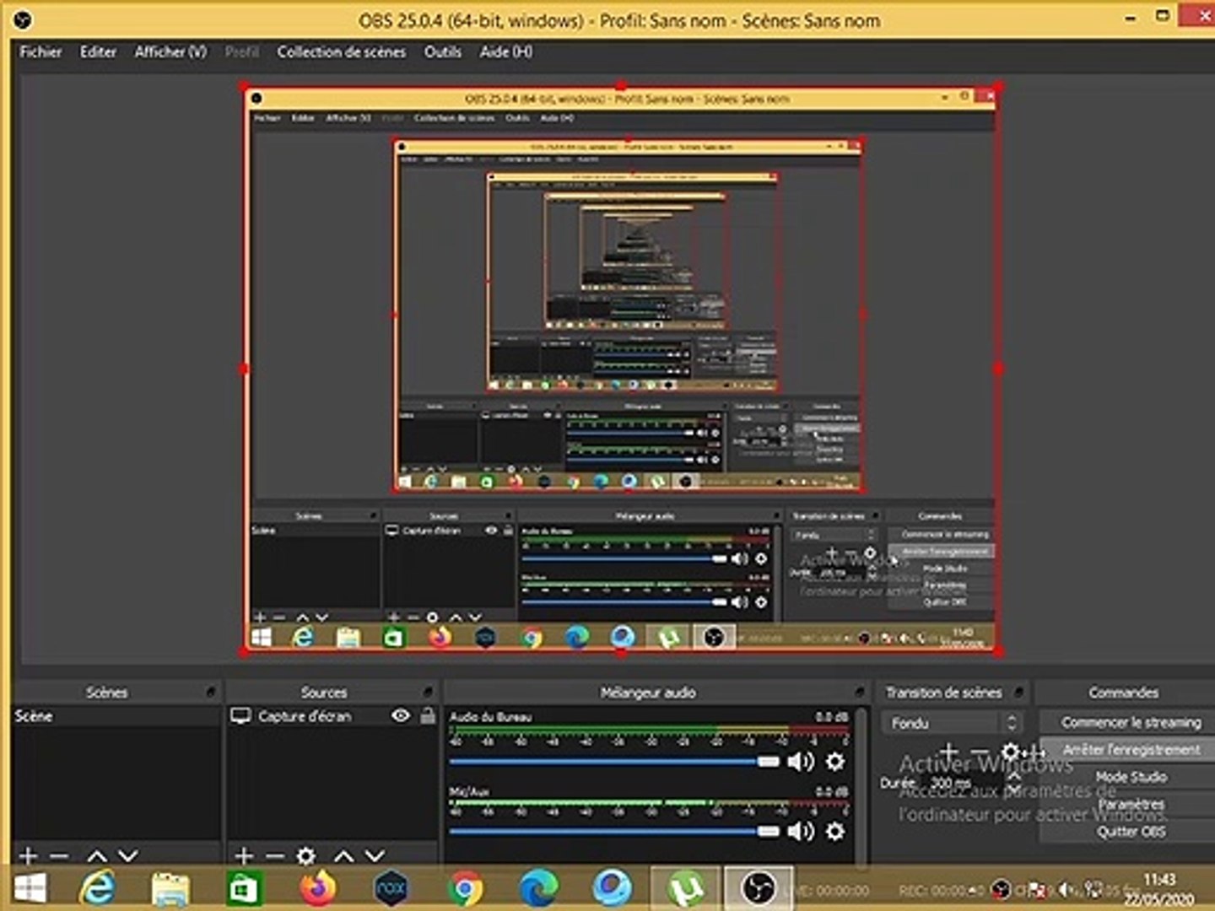Open Firefox from the Windows taskbar

pos(317,888)
